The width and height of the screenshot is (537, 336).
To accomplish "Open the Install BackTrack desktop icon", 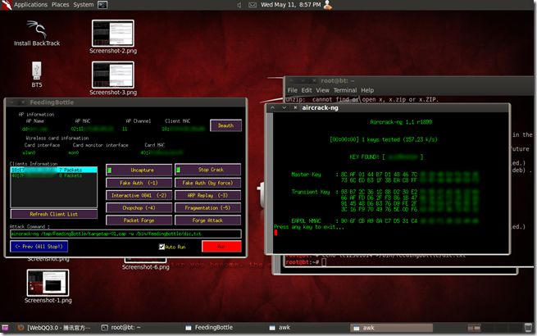I will tap(37, 34).
